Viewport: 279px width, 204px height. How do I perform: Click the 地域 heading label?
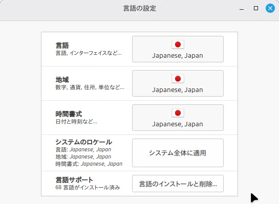pyautogui.click(x=62, y=80)
